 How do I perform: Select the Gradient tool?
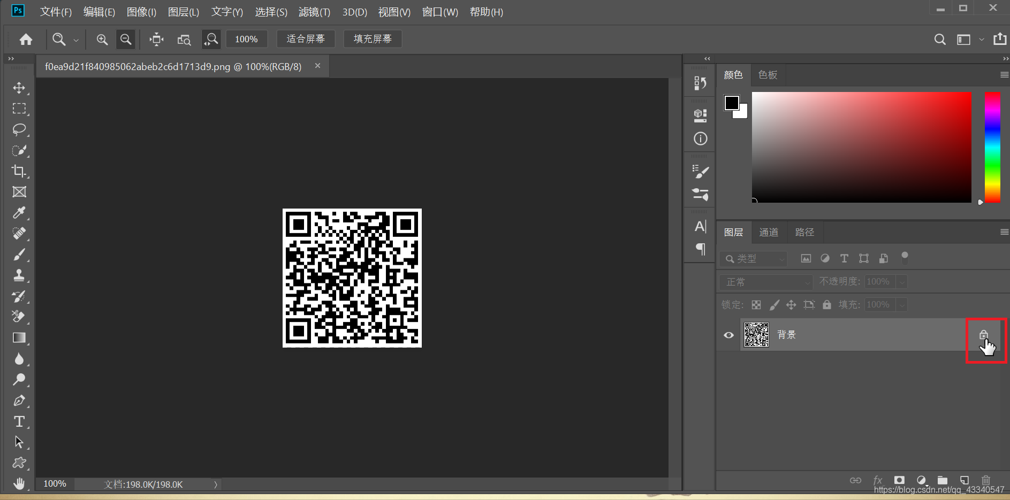point(19,337)
